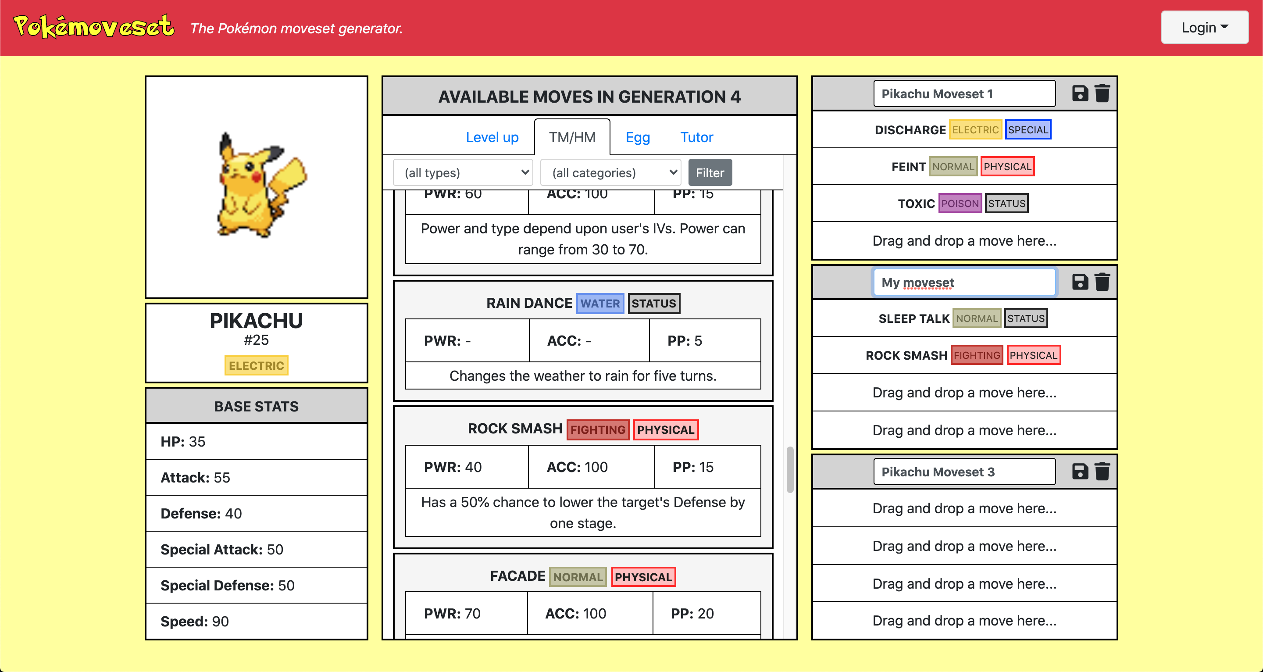Click the NORMAL badge on Facade
Screen dimensions: 1263x672
(578, 576)
